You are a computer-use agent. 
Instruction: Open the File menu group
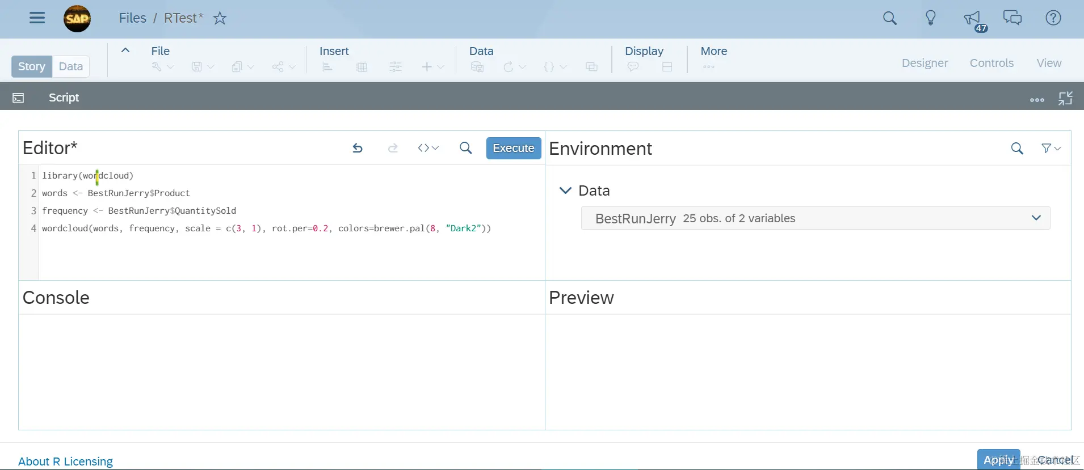click(160, 51)
